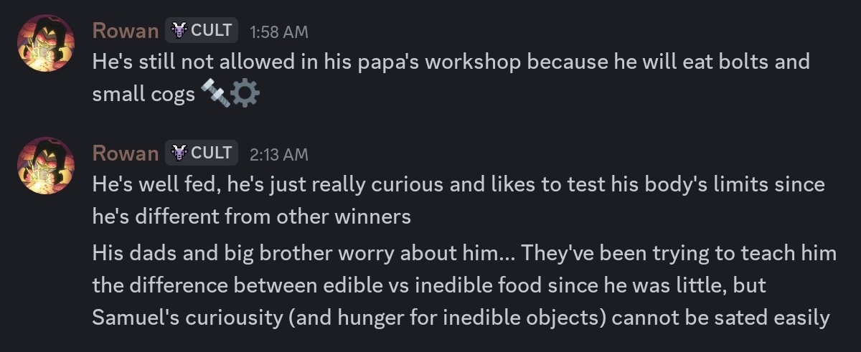The width and height of the screenshot is (861, 352).
Task: Click the 2:13 AM timestamp
Action: (278, 154)
